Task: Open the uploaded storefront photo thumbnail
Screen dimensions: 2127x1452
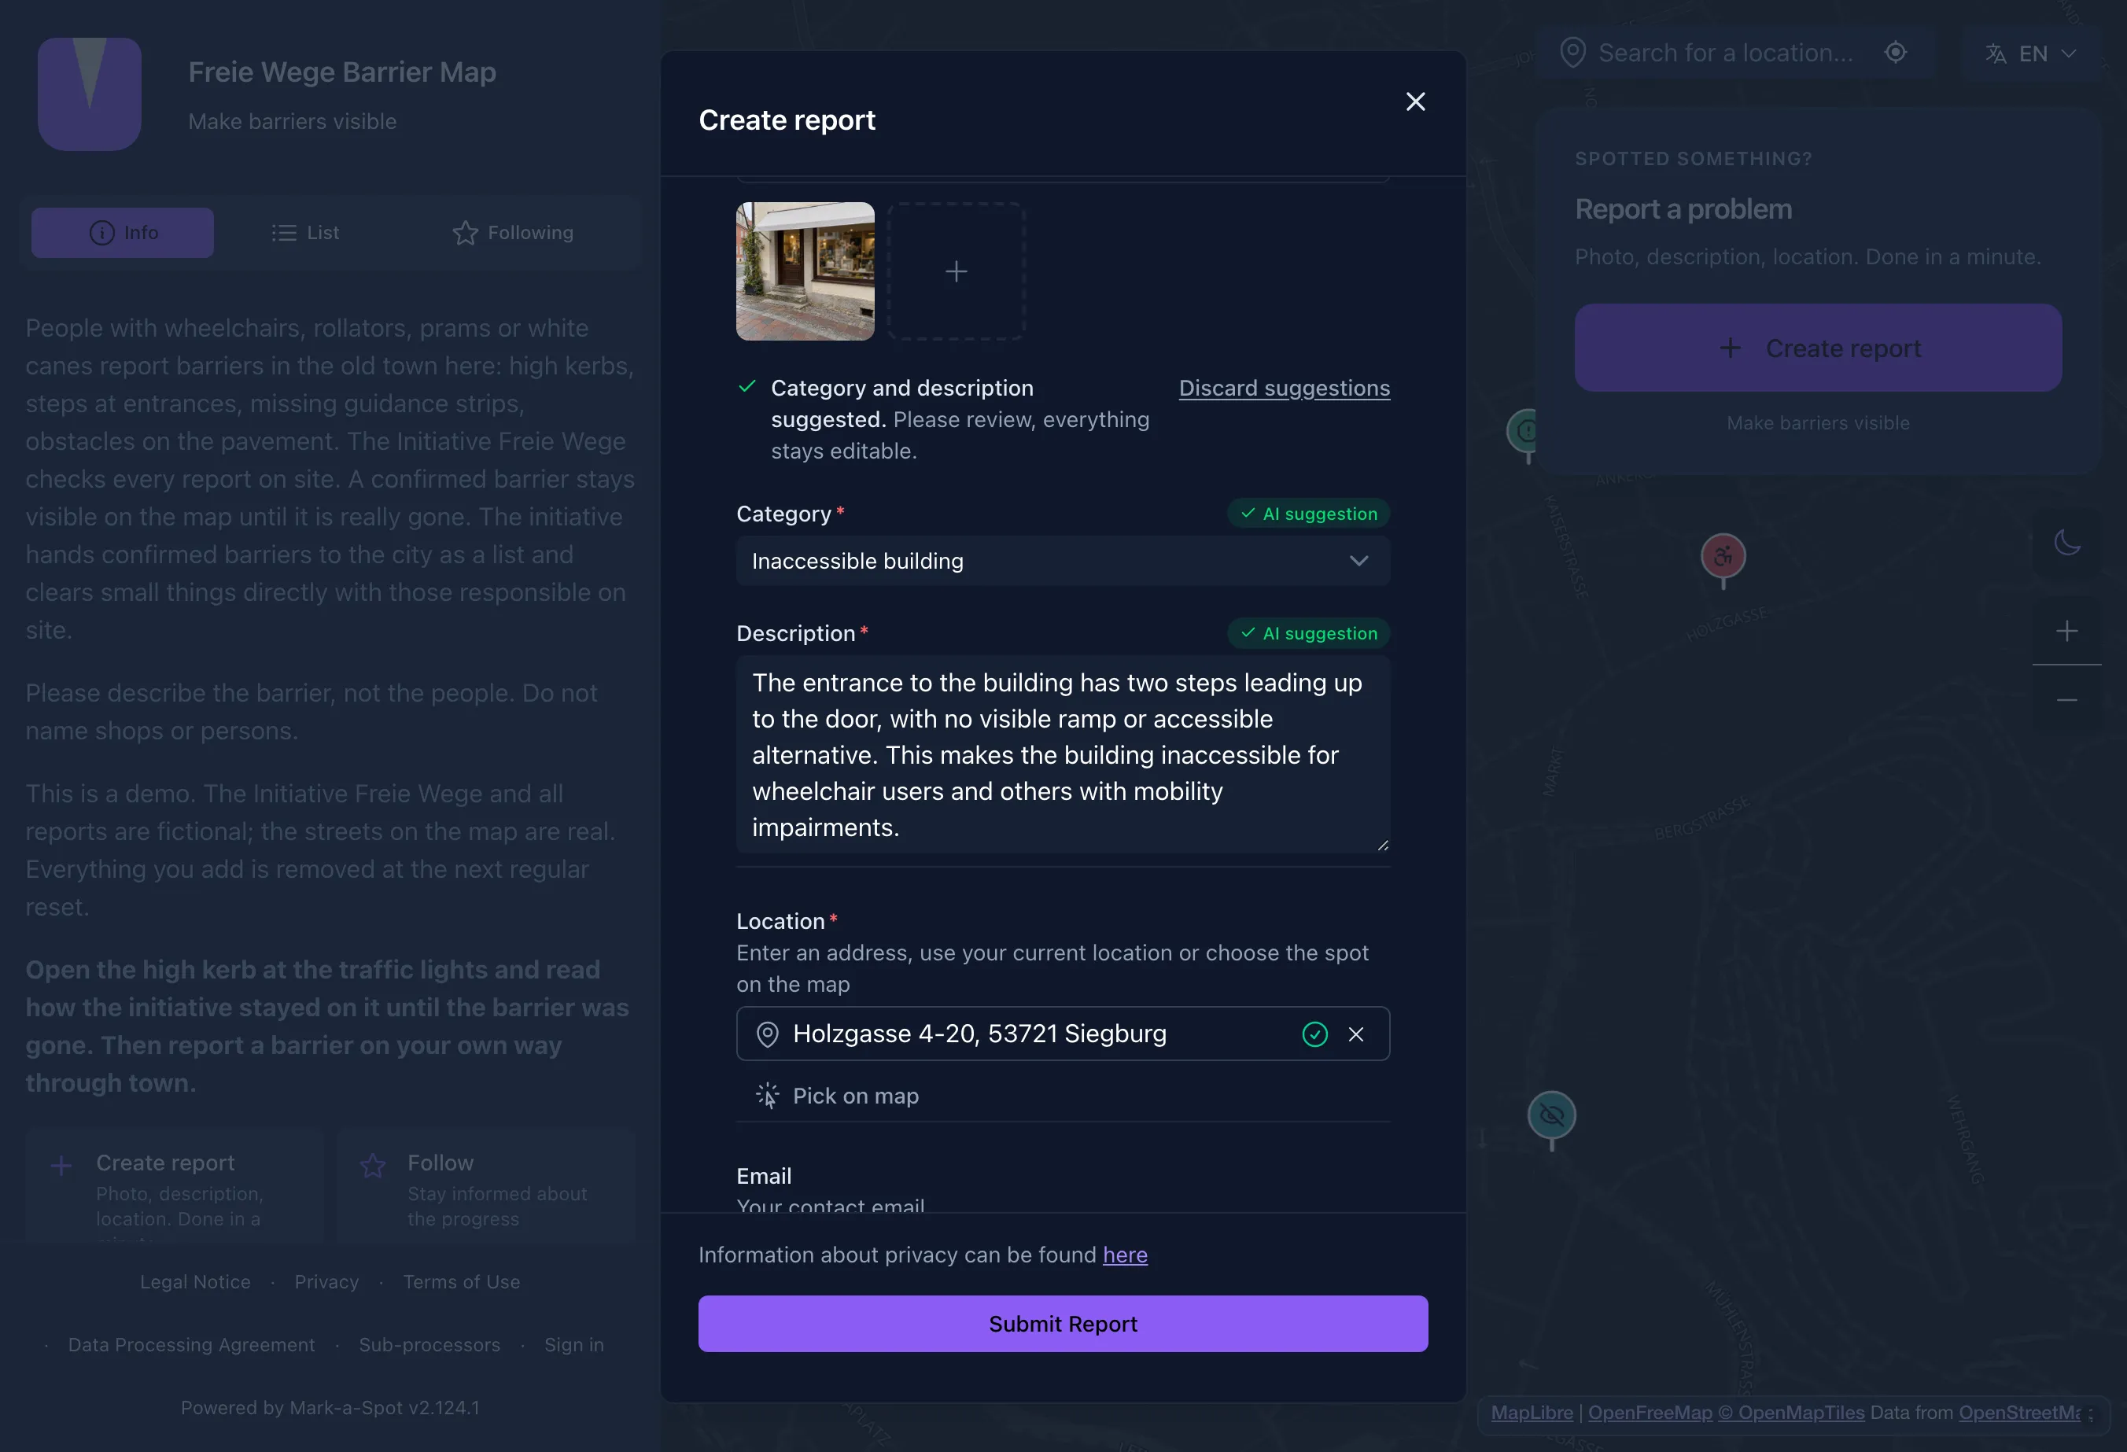Action: [x=805, y=271]
